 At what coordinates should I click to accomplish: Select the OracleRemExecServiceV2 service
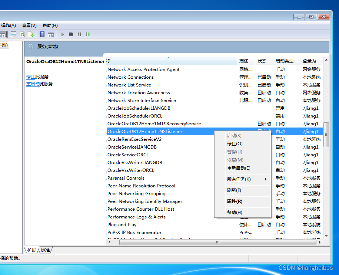[x=134, y=139]
